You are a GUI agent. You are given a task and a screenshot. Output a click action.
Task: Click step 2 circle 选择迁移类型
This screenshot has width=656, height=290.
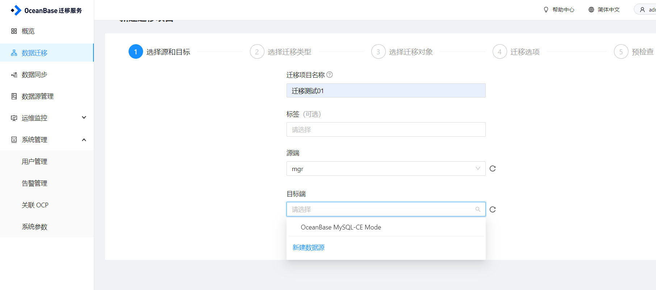tap(257, 52)
